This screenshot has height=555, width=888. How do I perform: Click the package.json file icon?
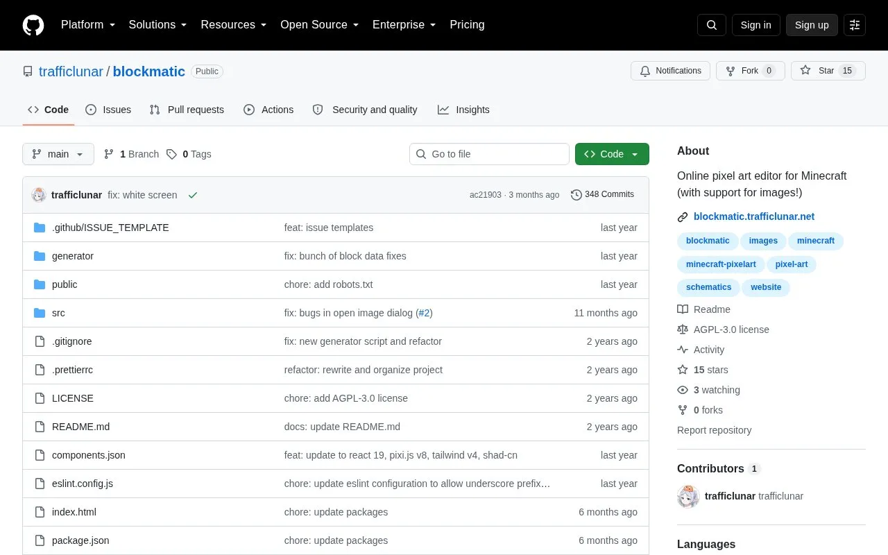pos(40,540)
